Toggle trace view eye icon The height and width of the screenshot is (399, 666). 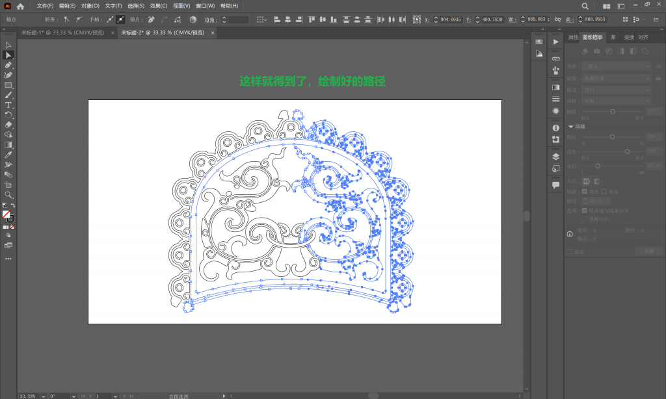[658, 79]
